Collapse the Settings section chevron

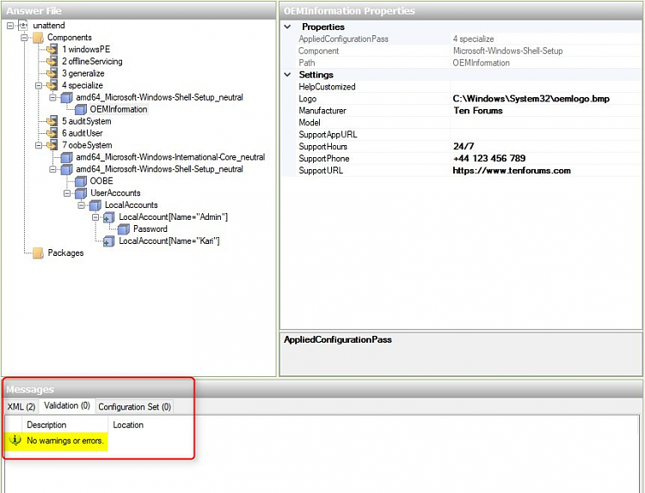[288, 75]
